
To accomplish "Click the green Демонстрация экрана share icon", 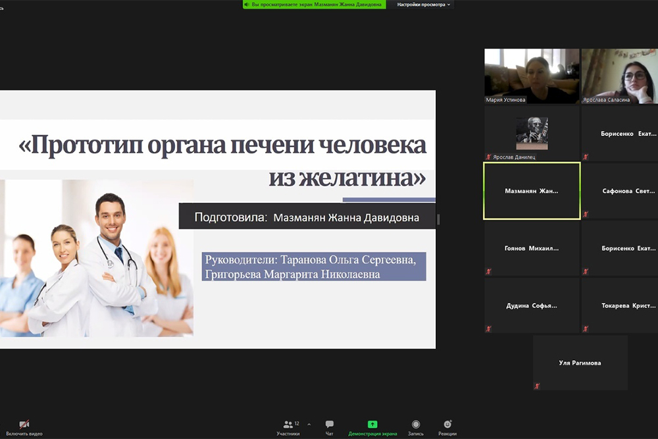I will (x=372, y=425).
